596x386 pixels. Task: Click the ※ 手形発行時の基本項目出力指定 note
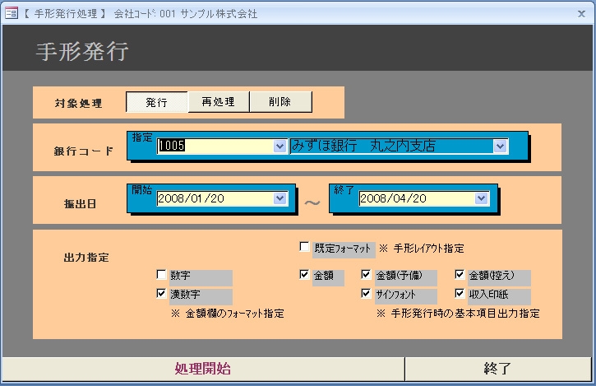(458, 314)
